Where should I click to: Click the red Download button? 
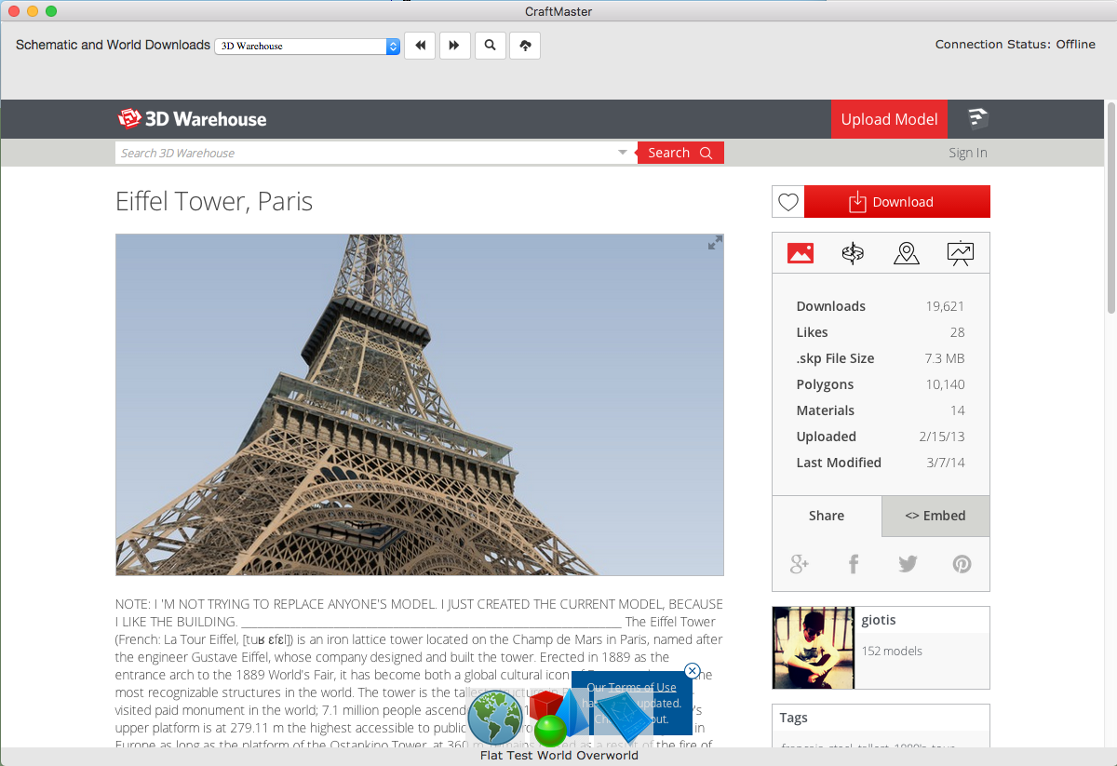tap(897, 202)
